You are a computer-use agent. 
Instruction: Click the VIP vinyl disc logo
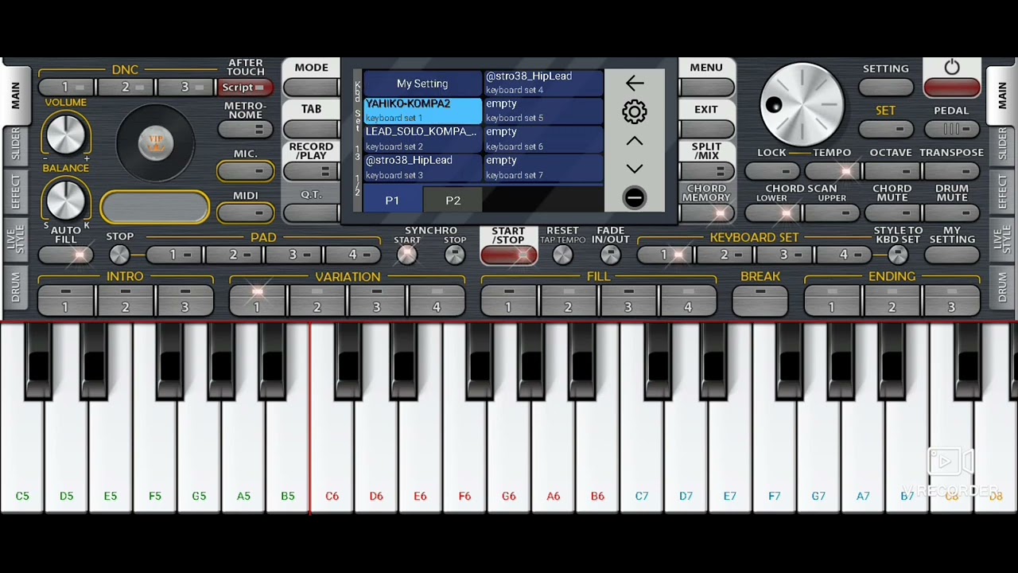(x=155, y=143)
